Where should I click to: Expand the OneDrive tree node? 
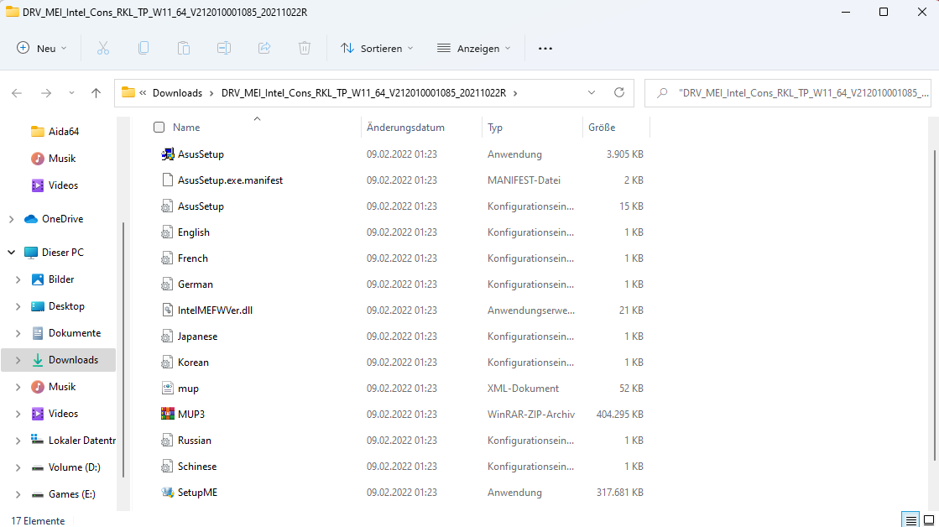[12, 219]
